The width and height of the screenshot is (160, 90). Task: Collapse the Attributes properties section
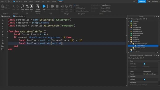pos(129,82)
